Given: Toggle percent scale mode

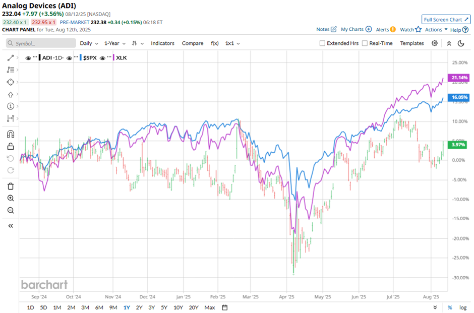Looking at the screenshot, I should click(450, 307).
